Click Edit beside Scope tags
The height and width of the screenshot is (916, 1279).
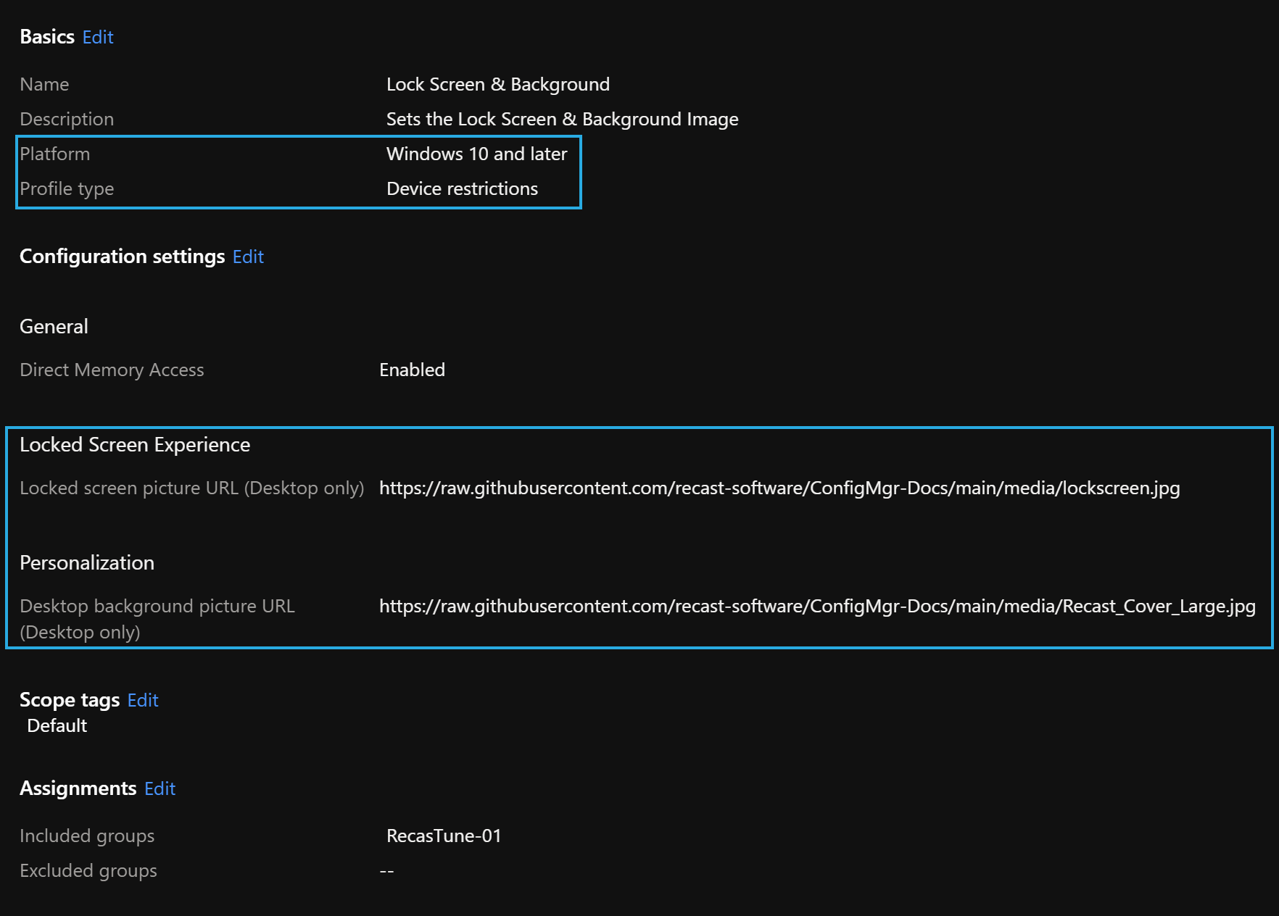click(x=143, y=700)
